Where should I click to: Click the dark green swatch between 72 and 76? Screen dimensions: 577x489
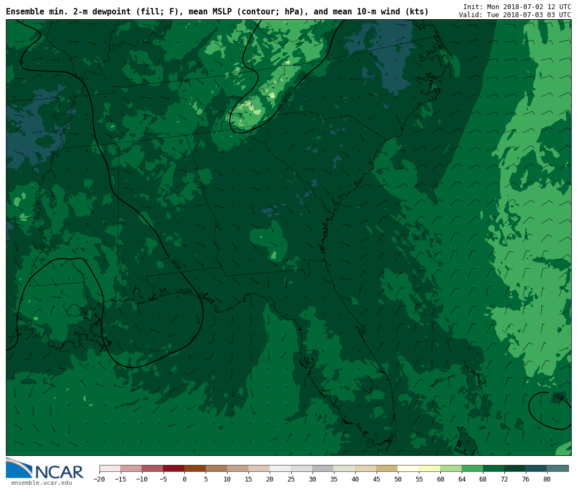coord(516,469)
